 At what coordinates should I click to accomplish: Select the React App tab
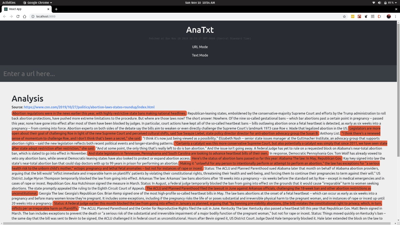click(x=27, y=9)
